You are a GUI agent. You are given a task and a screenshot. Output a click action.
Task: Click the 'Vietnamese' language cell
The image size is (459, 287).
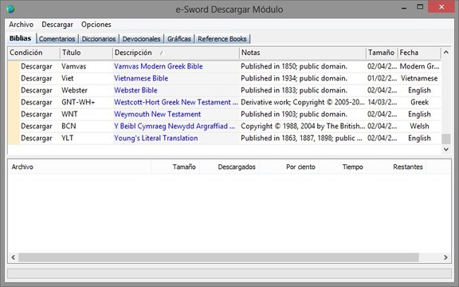419,78
